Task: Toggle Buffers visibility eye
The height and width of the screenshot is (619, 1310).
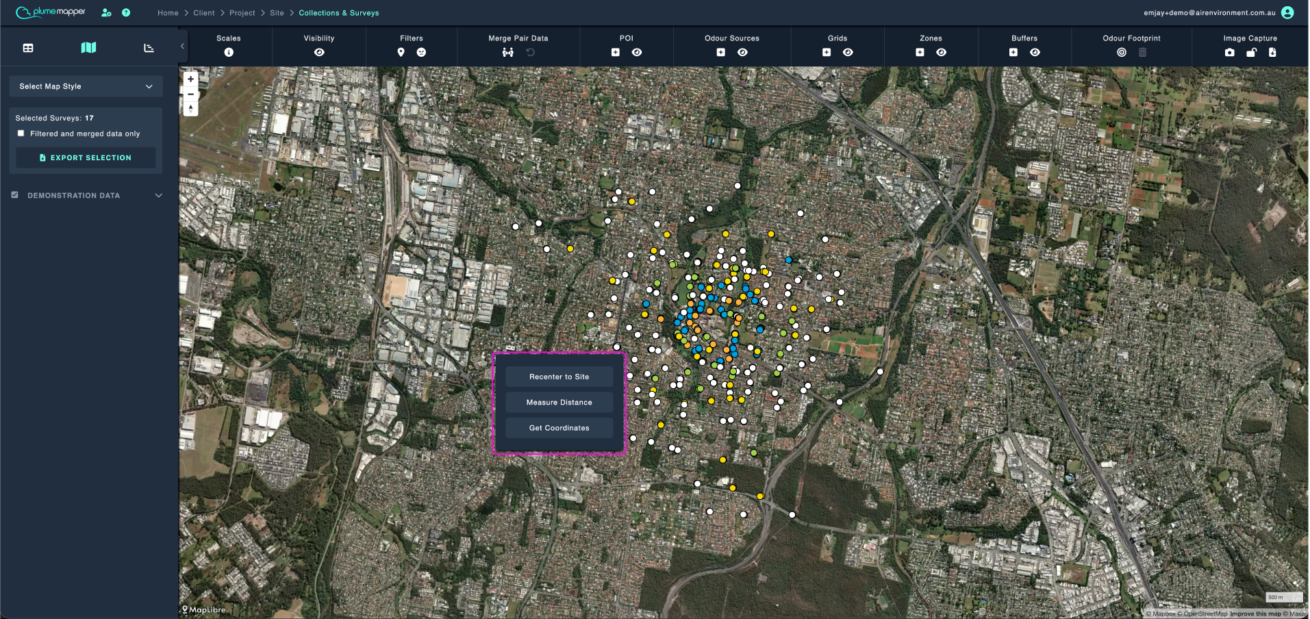Action: point(1035,52)
